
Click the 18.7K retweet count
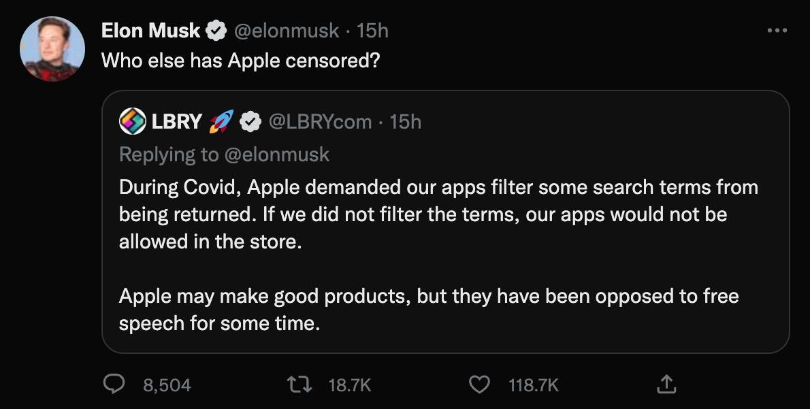tap(350, 385)
